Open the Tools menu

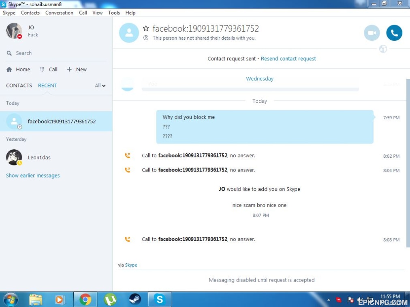point(114,13)
